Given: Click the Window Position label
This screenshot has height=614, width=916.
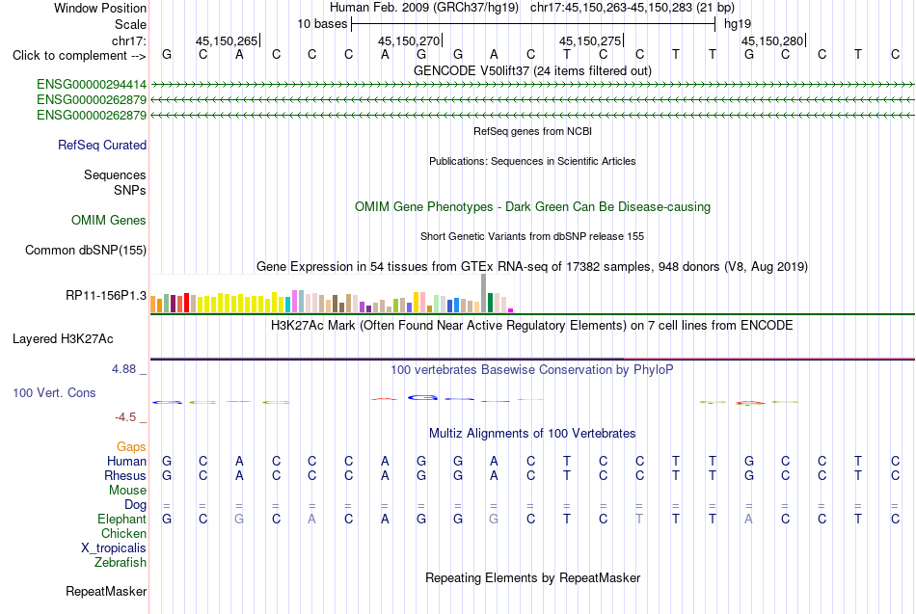Looking at the screenshot, I should [x=100, y=8].
